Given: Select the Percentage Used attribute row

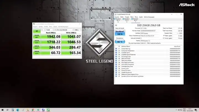Looking at the screenshot, I should click(x=148, y=57).
